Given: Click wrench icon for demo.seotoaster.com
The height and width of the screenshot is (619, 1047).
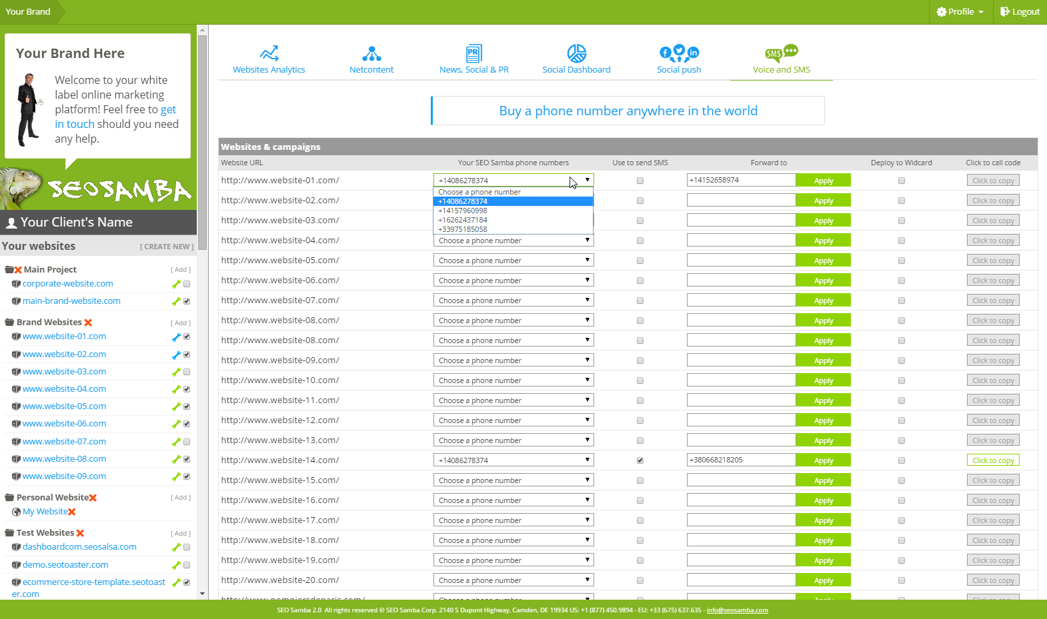Looking at the screenshot, I should click(x=176, y=565).
